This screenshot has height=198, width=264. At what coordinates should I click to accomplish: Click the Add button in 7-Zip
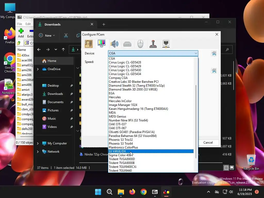(21, 33)
